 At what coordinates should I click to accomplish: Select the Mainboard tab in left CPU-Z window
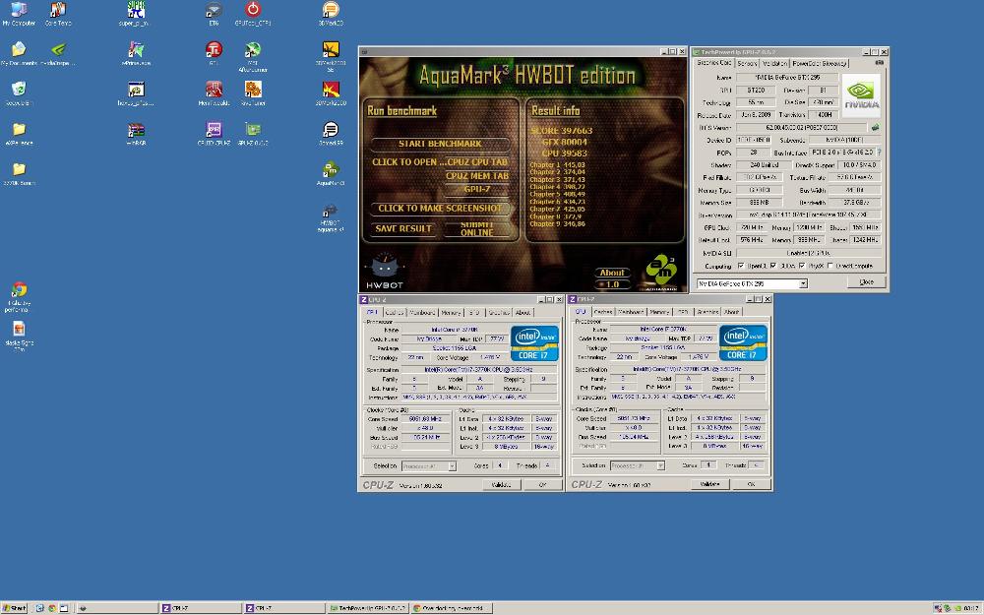(422, 312)
